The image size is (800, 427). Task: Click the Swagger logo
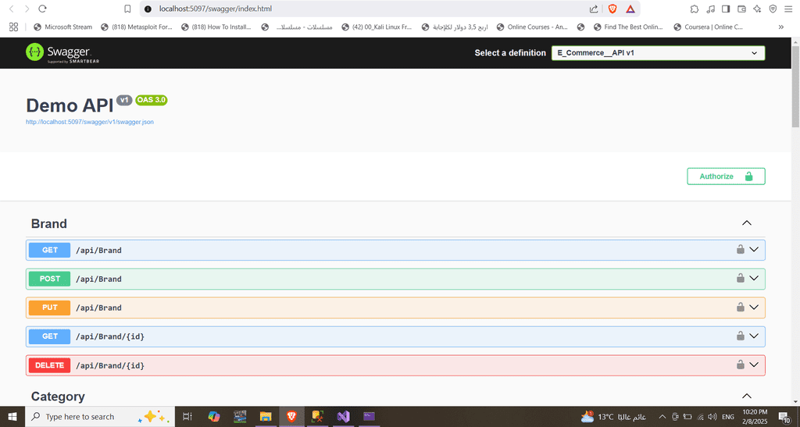[x=62, y=52]
